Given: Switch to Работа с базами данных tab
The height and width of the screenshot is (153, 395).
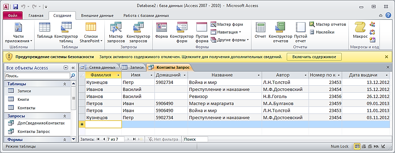Looking at the screenshot, I should tap(146, 16).
